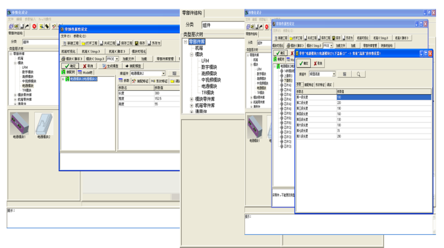Screen dimensions: 444x248
Task: Click the 保存 floppy-disk button in left dialog
Action: 140,43
